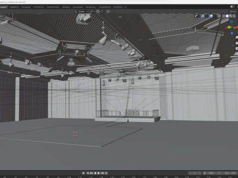Screen dimensions: 238x178
Task: Click the End frame field
Action: point(230,173)
